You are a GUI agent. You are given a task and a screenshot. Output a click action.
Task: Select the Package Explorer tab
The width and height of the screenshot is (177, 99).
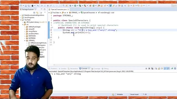28,9
